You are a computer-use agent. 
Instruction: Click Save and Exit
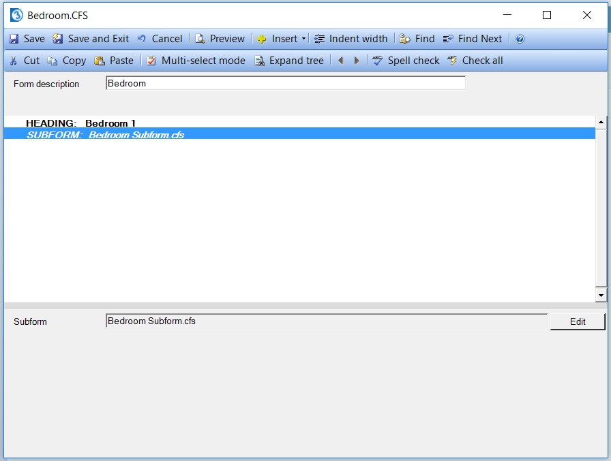coord(91,39)
